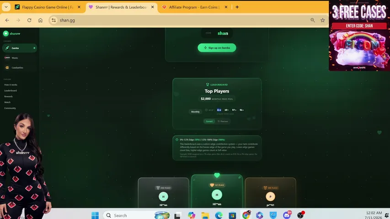Open the Waste casino sidebar item
The width and height of the screenshot is (390, 219).
click(20, 57)
